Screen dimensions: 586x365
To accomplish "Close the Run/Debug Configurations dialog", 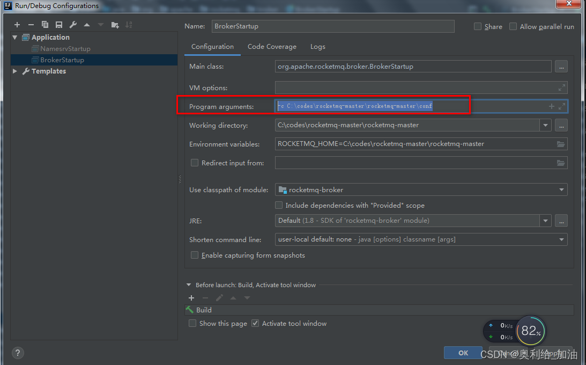I will pyautogui.click(x=569, y=3).
